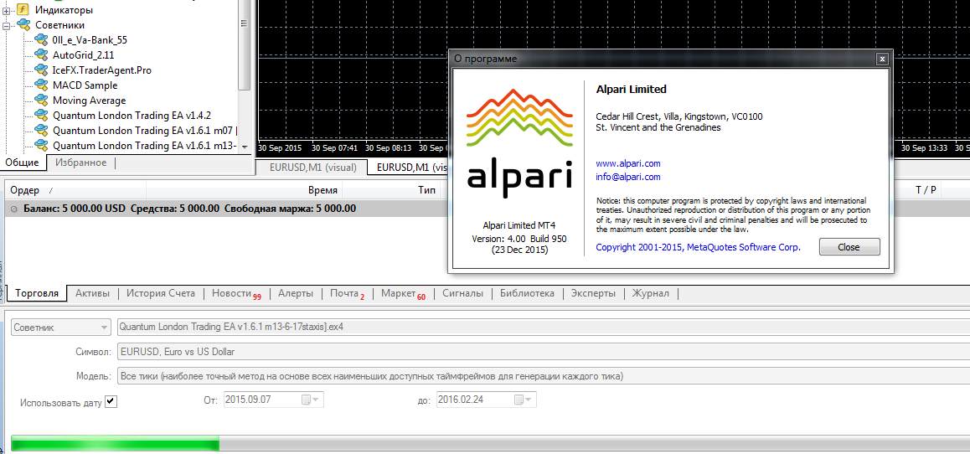This screenshot has height=454, width=970.
Task: Click the Советники folder icon
Action: pos(23,25)
